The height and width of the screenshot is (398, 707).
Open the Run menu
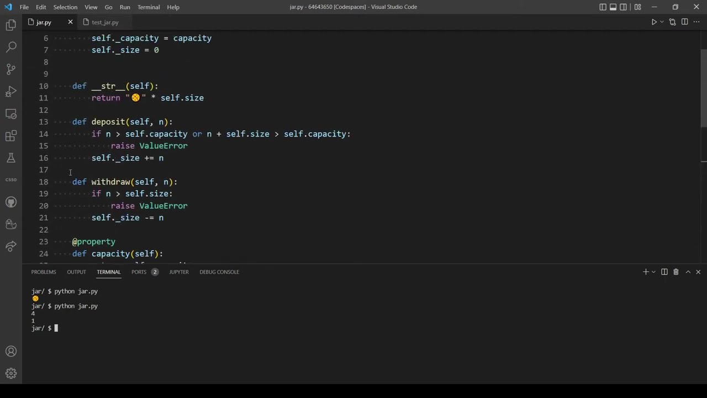coord(125,7)
